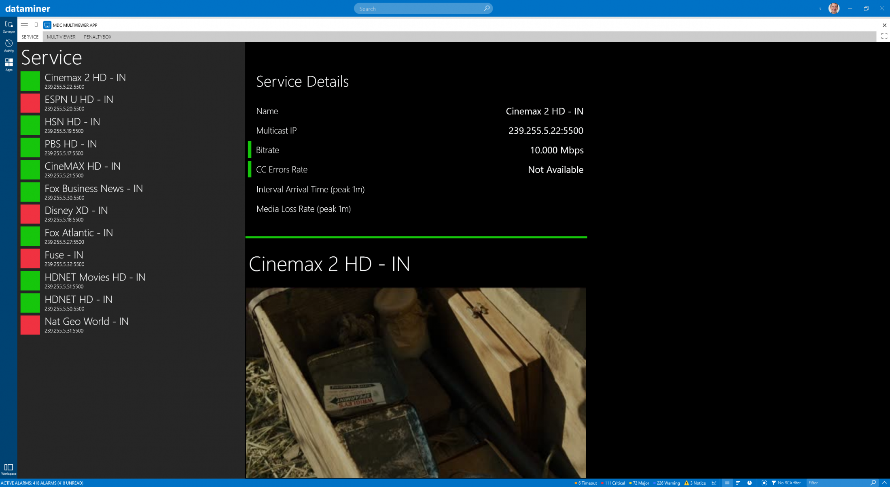The height and width of the screenshot is (487, 890).
Task: Click the small pin icon beside the hamburger menu
Action: [36, 25]
